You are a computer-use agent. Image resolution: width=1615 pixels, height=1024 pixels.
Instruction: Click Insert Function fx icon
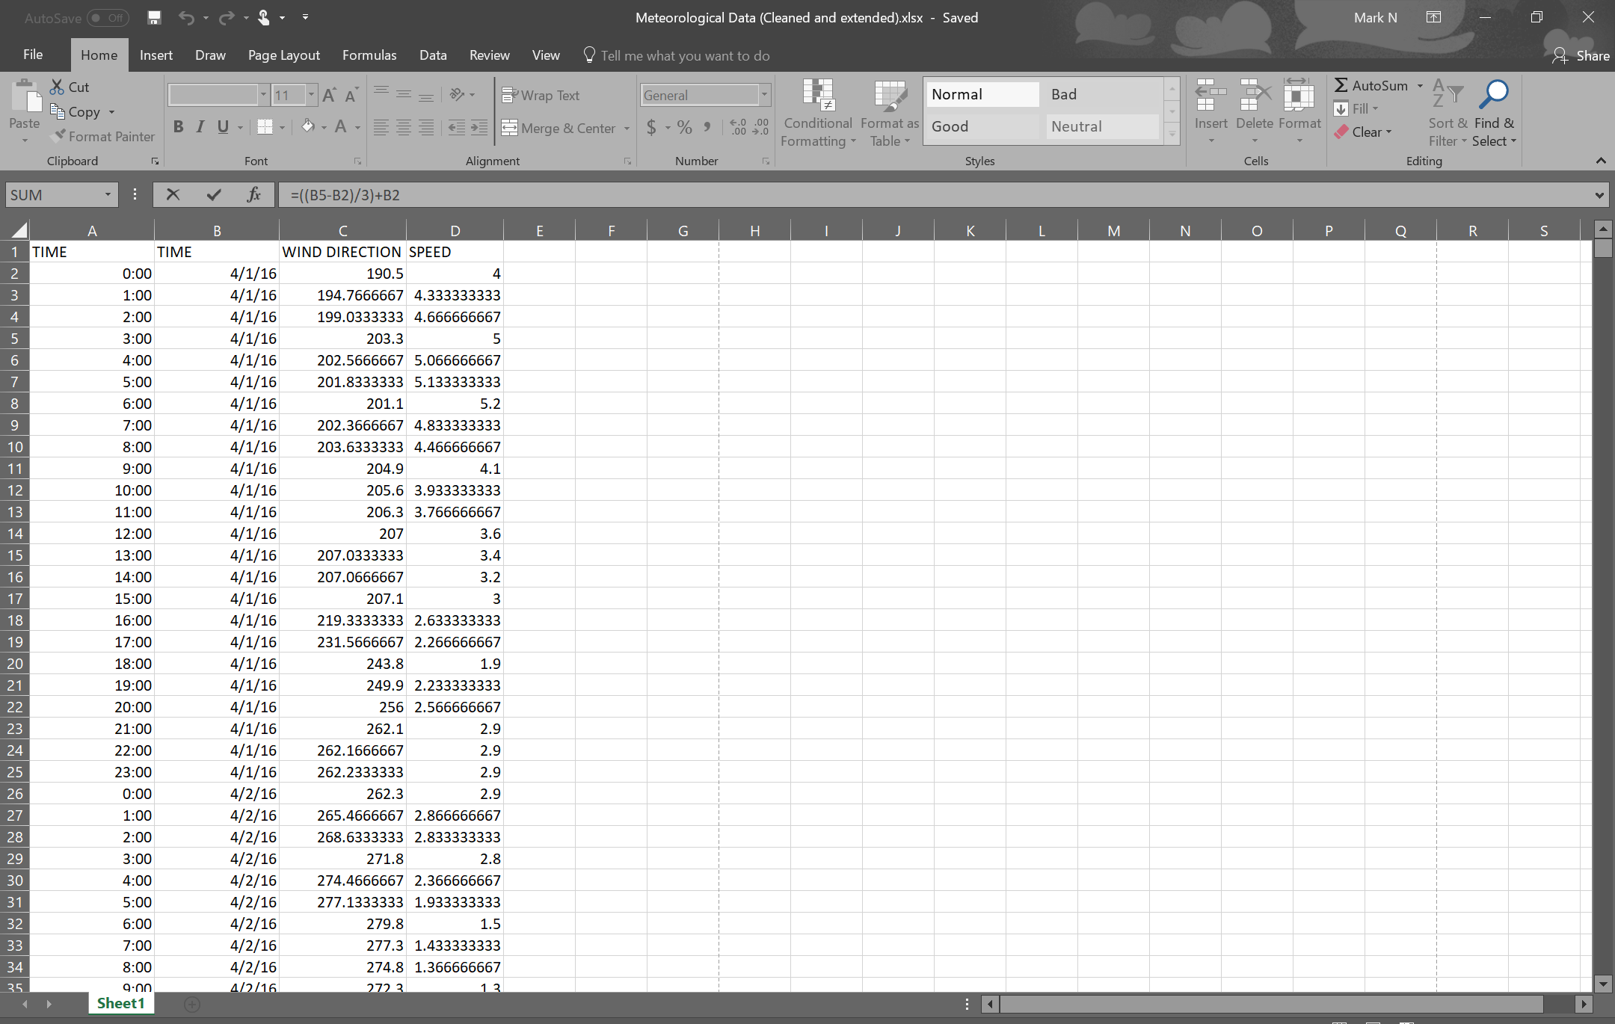click(x=253, y=194)
